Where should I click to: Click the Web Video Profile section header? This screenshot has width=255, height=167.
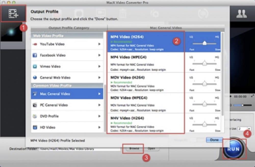[x=67, y=36]
